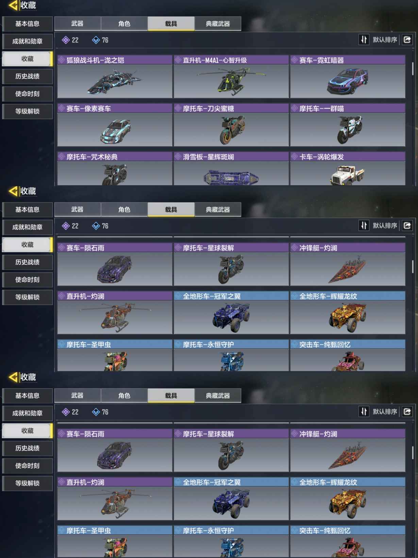Image resolution: width=418 pixels, height=558 pixels.
Task: Select the topmost 角色 tab
Action: pyautogui.click(x=124, y=24)
